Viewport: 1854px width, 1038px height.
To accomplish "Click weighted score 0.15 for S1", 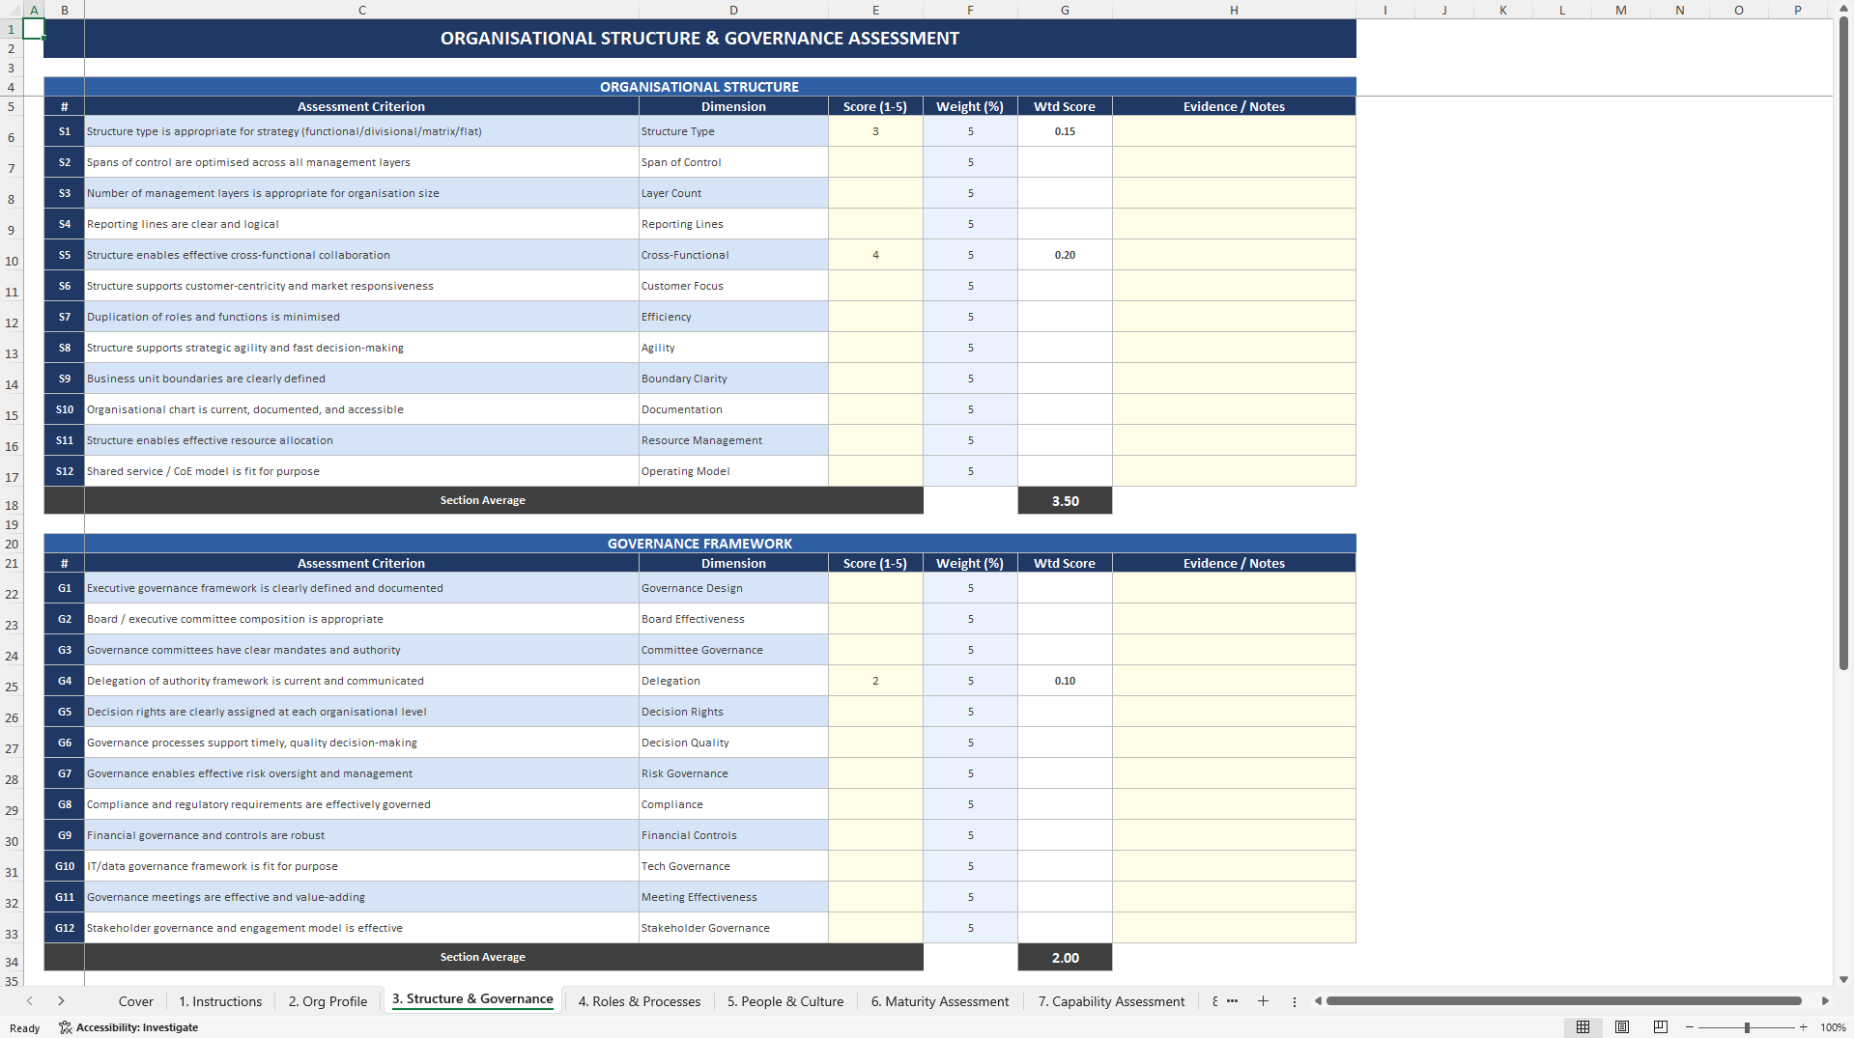I will pos(1065,131).
